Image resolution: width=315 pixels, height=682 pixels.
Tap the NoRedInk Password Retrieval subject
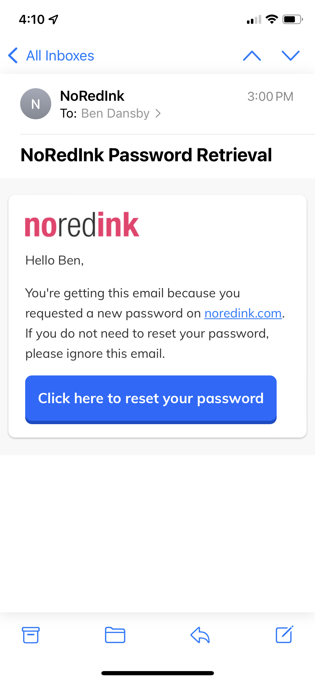(146, 155)
